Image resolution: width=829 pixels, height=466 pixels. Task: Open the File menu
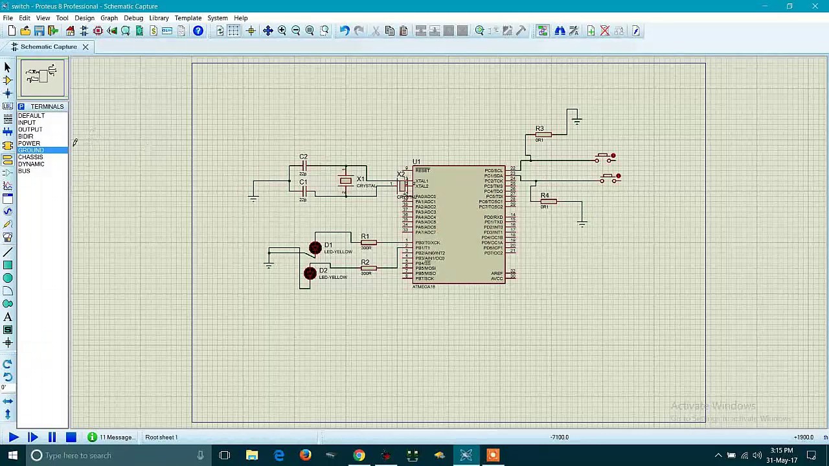8,18
